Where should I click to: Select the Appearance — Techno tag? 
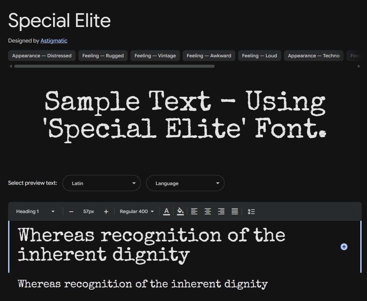click(314, 56)
